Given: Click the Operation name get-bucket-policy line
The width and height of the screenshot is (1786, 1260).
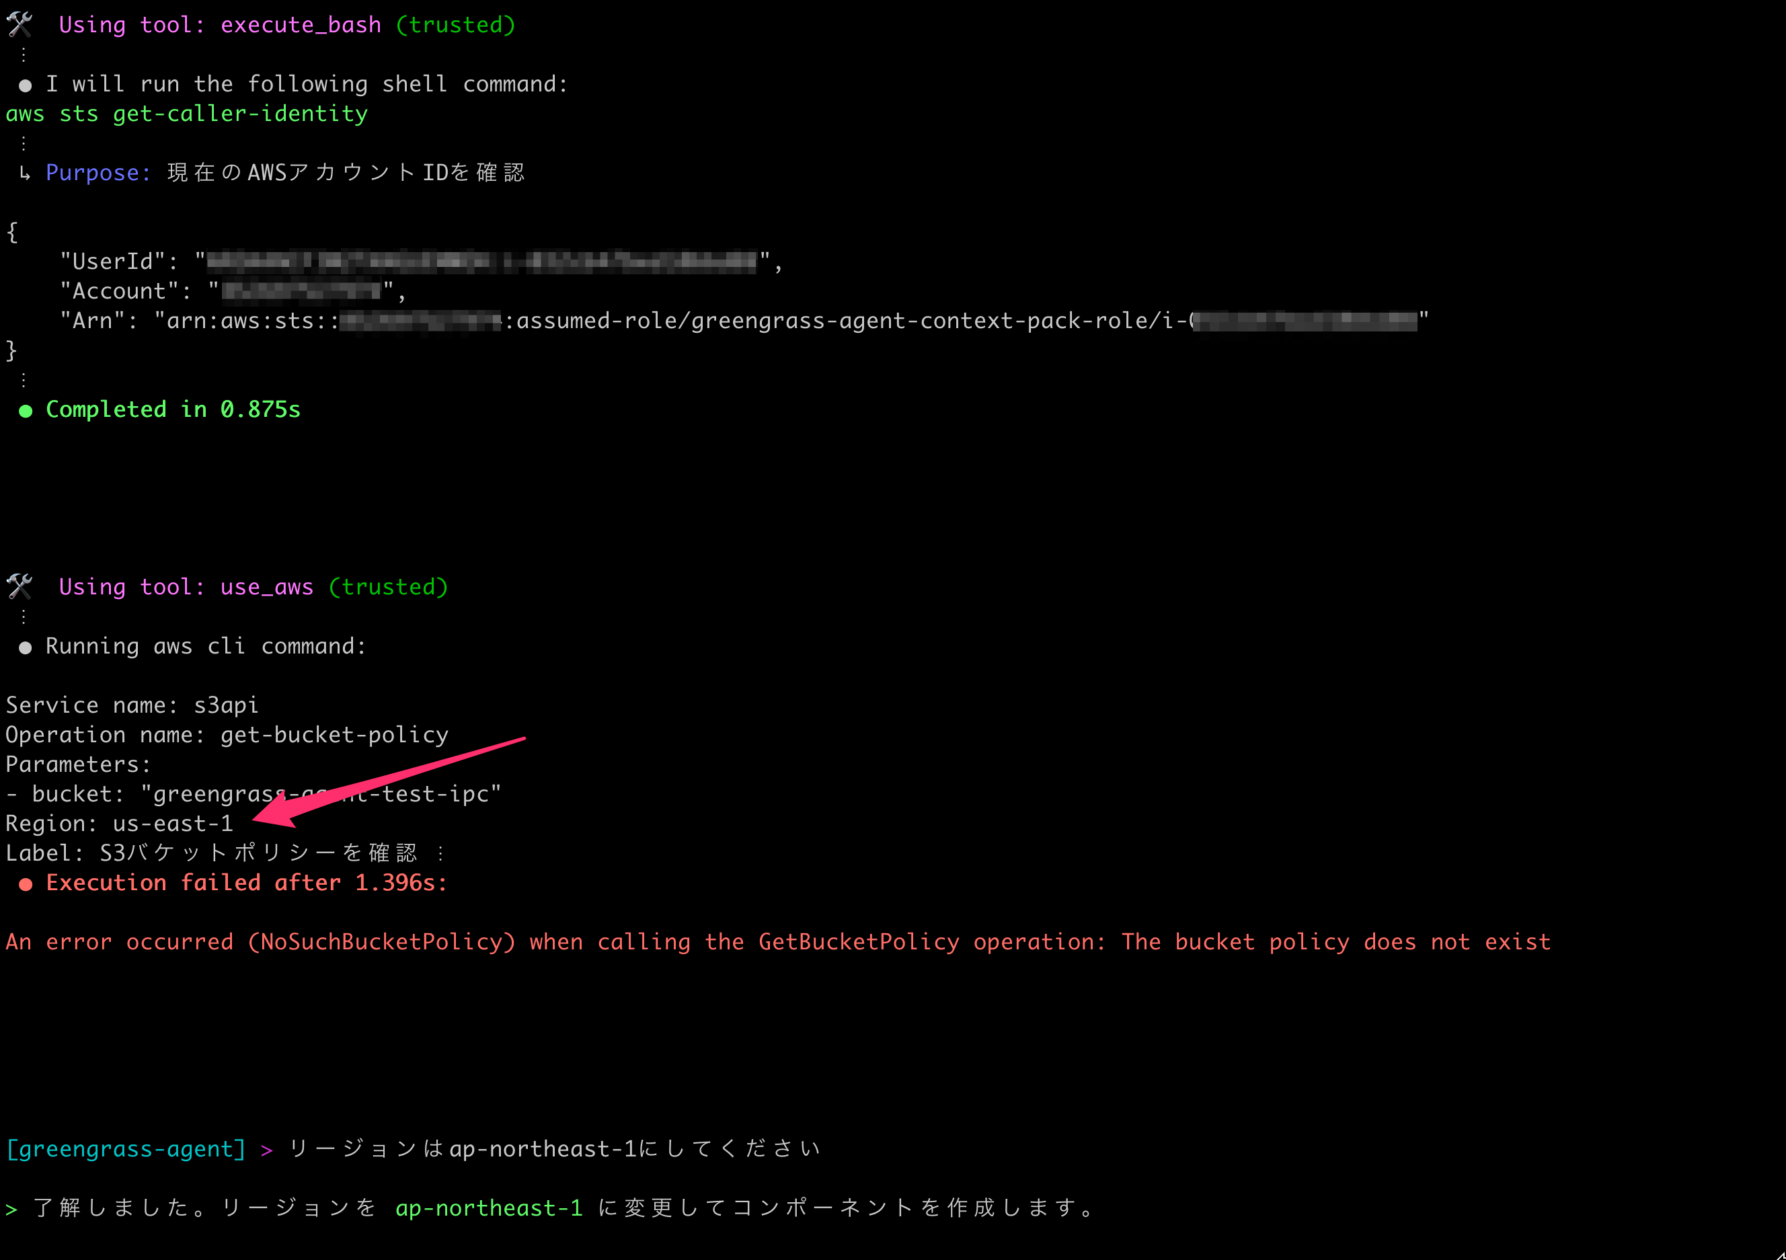Looking at the screenshot, I should [x=227, y=735].
